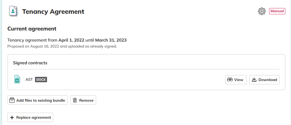Click the Word file icon beside AST

pos(17,80)
